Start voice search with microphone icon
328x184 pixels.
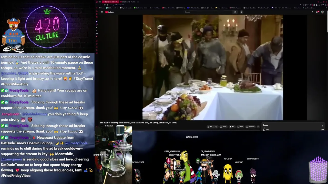pos(241,12)
